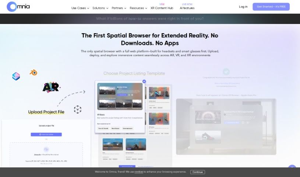Click the Blender logo icon
Viewport: 300px width, 177px height.
point(33,73)
